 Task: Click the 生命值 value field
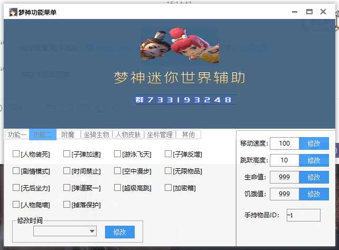285,177
